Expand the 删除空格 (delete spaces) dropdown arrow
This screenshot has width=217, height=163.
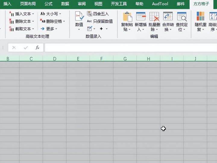pos(64,21)
